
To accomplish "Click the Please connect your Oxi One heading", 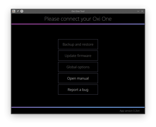I will click(x=78, y=19).
